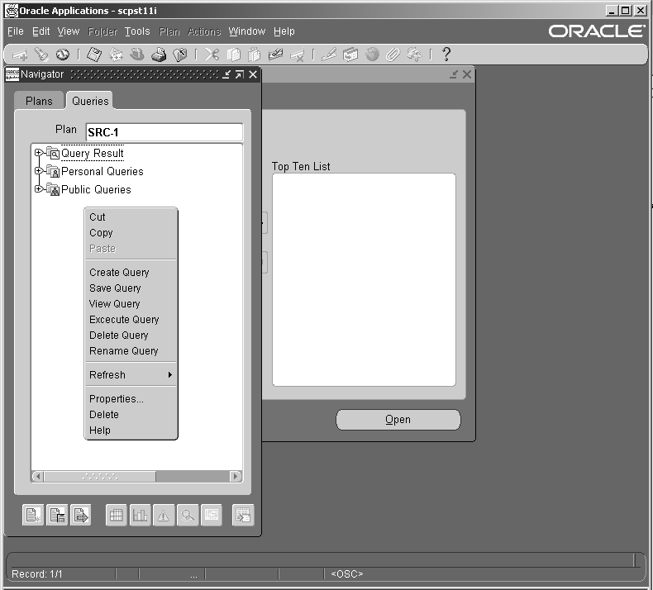Viewport: 653px width, 590px height.
Task: Click the rightmost Navigator window-list icon
Action: 243,516
